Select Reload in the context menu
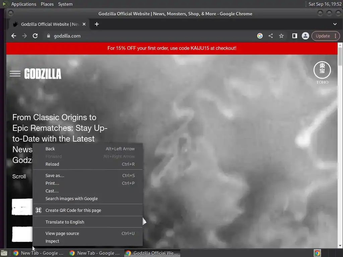Viewport: 343px width, 257px height. click(87, 164)
